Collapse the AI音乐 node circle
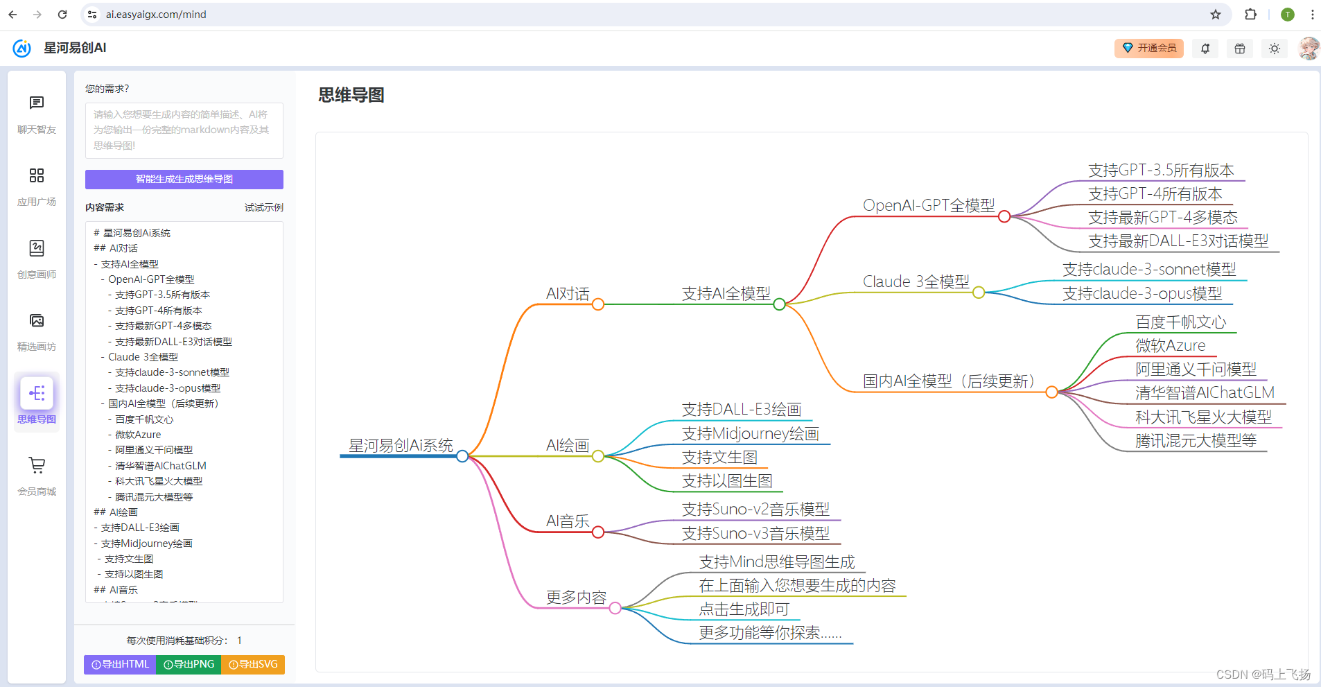Image resolution: width=1321 pixels, height=687 pixels. pos(598,532)
